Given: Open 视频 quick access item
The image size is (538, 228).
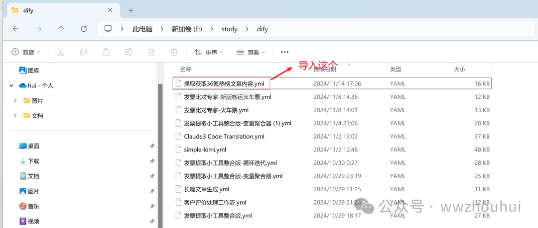Looking at the screenshot, I should tap(29, 222).
